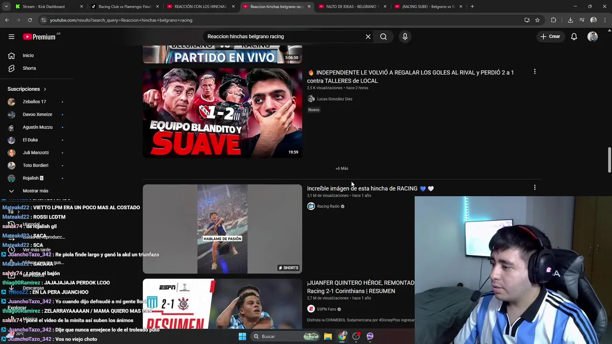Open Lucas González Diez channel link
The height and width of the screenshot is (344, 612).
(335, 99)
